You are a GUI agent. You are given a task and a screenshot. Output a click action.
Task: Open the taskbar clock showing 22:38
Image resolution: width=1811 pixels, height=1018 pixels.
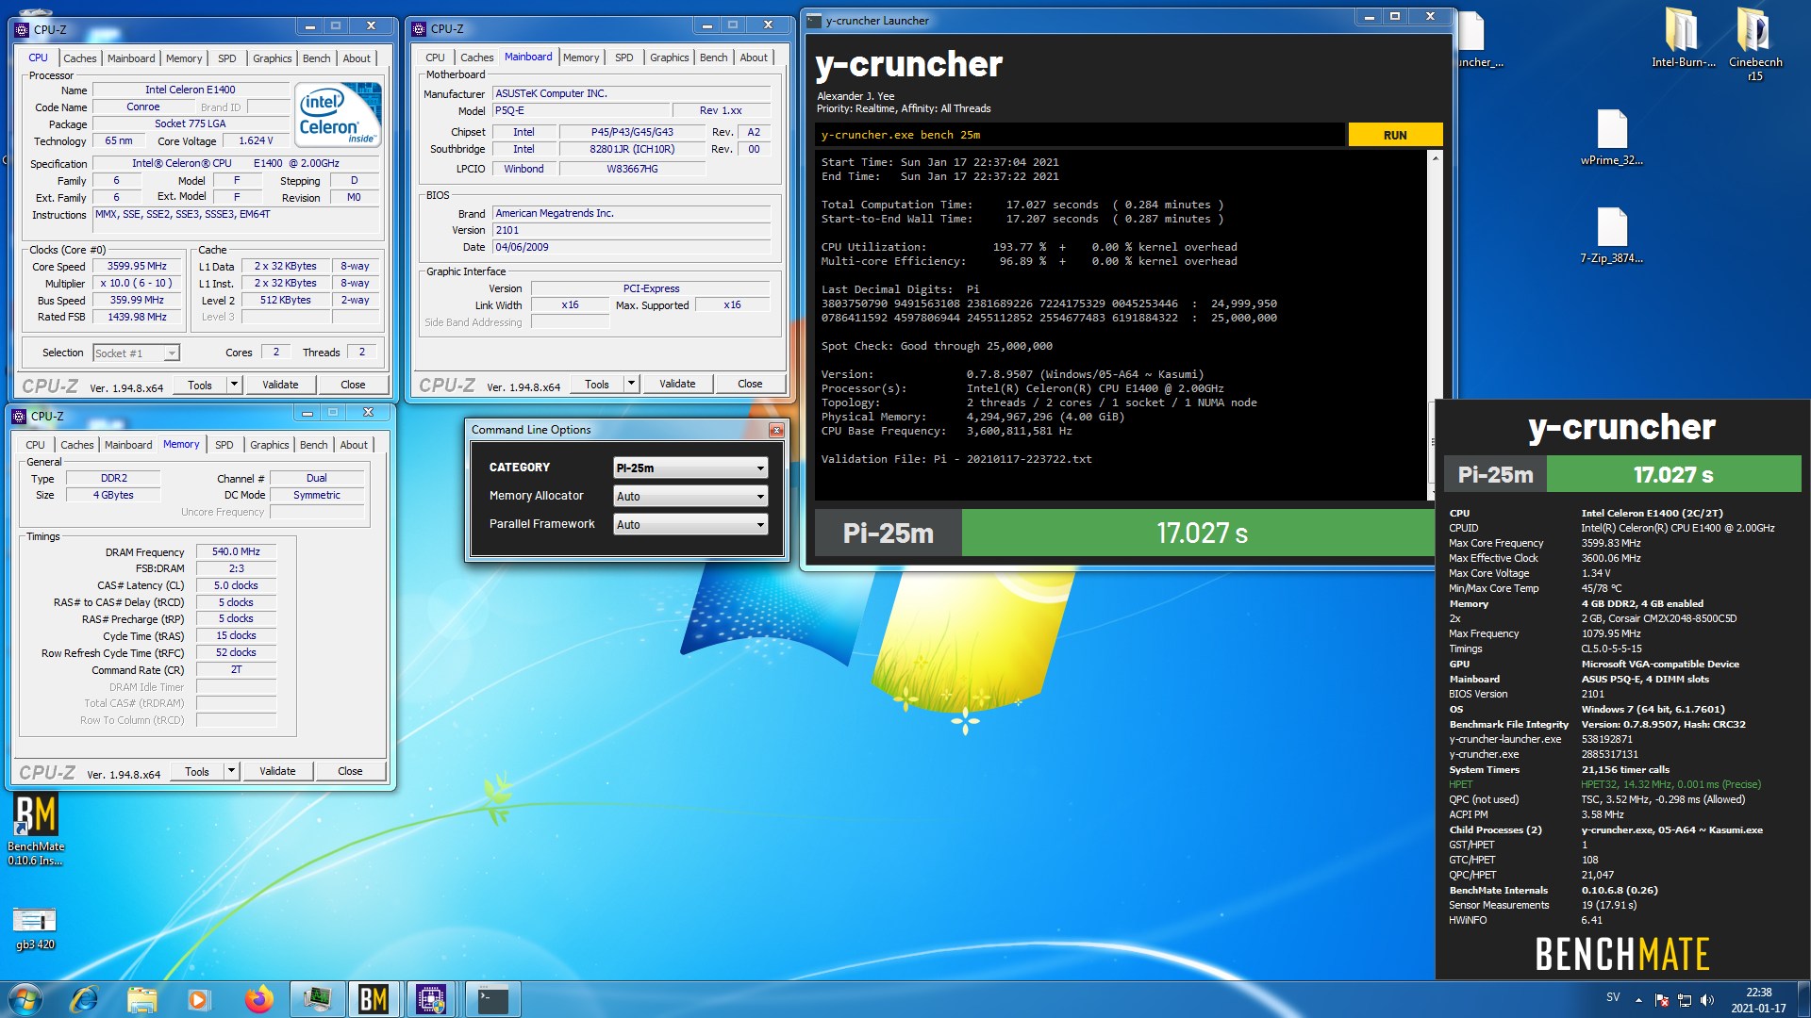coord(1758,999)
